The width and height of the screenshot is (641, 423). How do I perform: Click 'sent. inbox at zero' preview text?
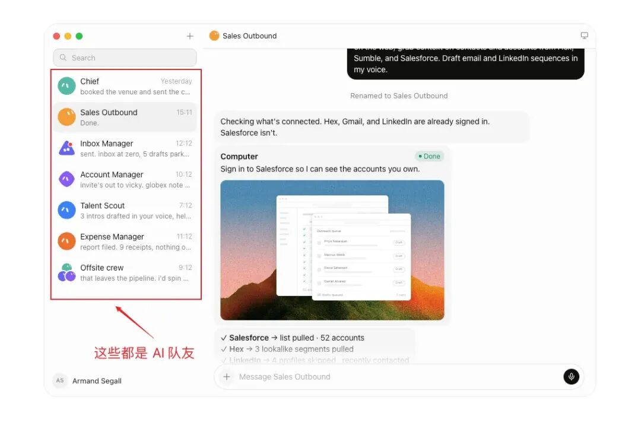pos(135,154)
